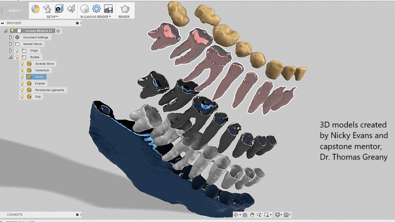Open the IN-CANVAS RENDER dropdown menu
Viewport: 395px width, 222px height.
(x=96, y=17)
